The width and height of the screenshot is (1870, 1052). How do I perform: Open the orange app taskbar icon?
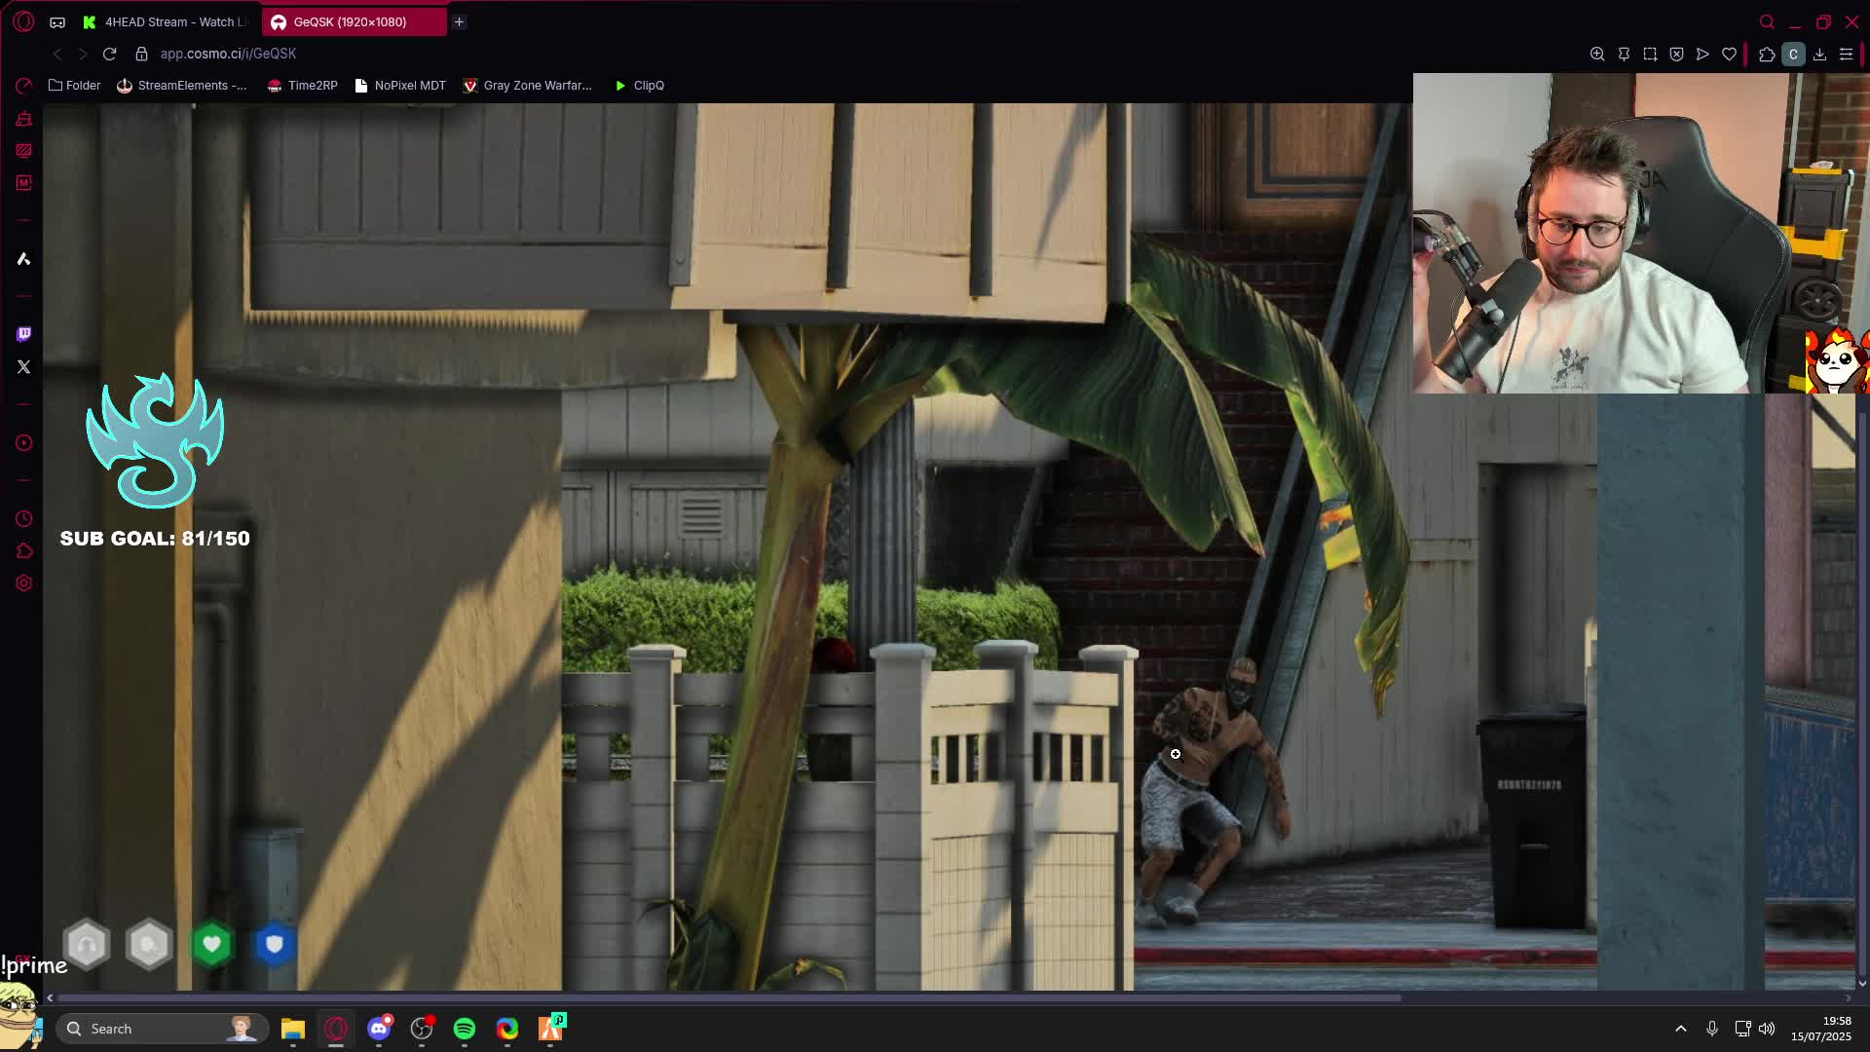pyautogui.click(x=551, y=1029)
